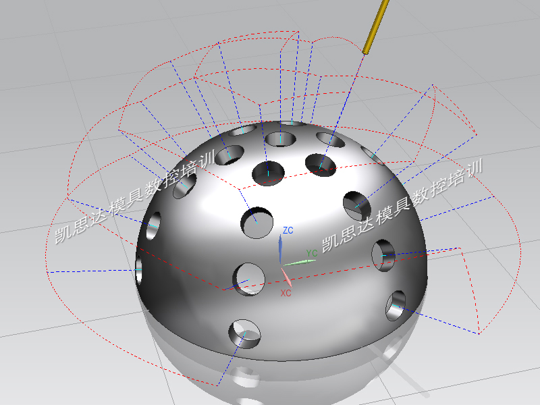Click the golden drill tool shaft
Image resolution: width=540 pixels, height=405 pixels.
click(x=375, y=27)
